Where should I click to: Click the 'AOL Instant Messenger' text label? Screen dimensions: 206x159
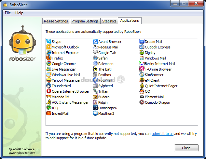point(70,102)
